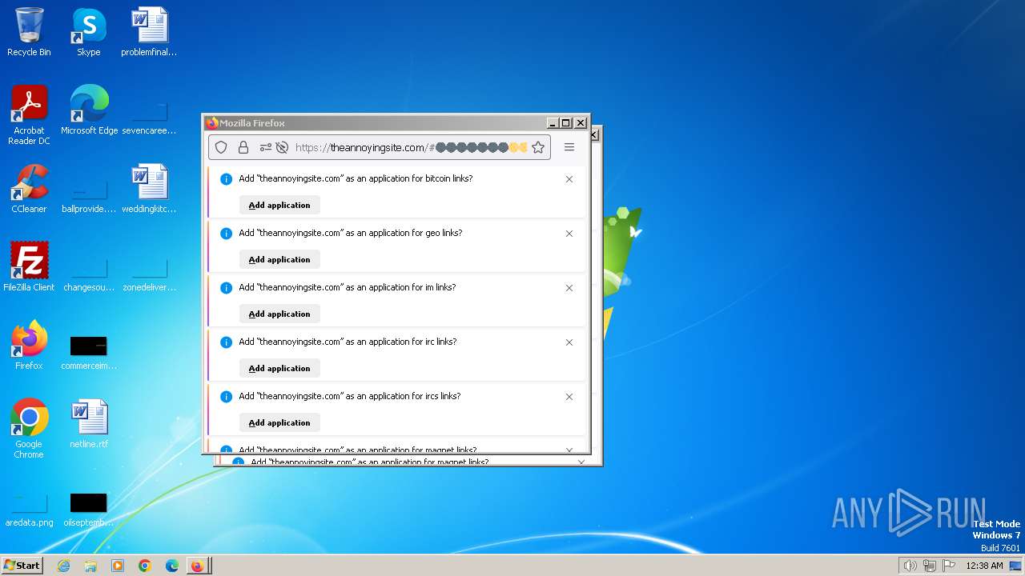
Task: Open the commerceim desktop file
Action: click(89, 352)
